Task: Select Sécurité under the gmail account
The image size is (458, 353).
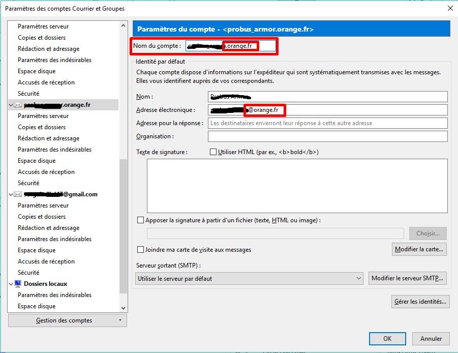Action: (x=29, y=272)
